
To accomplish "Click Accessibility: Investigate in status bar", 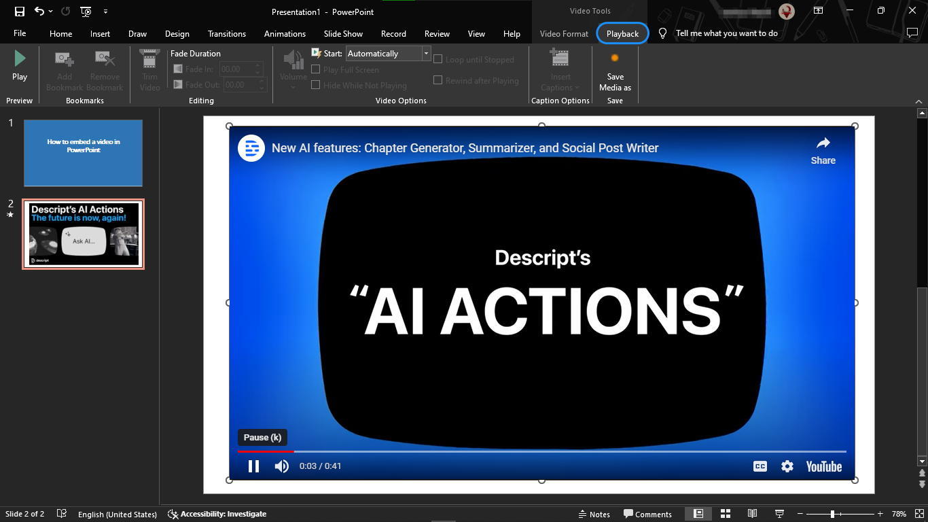I will pyautogui.click(x=217, y=514).
